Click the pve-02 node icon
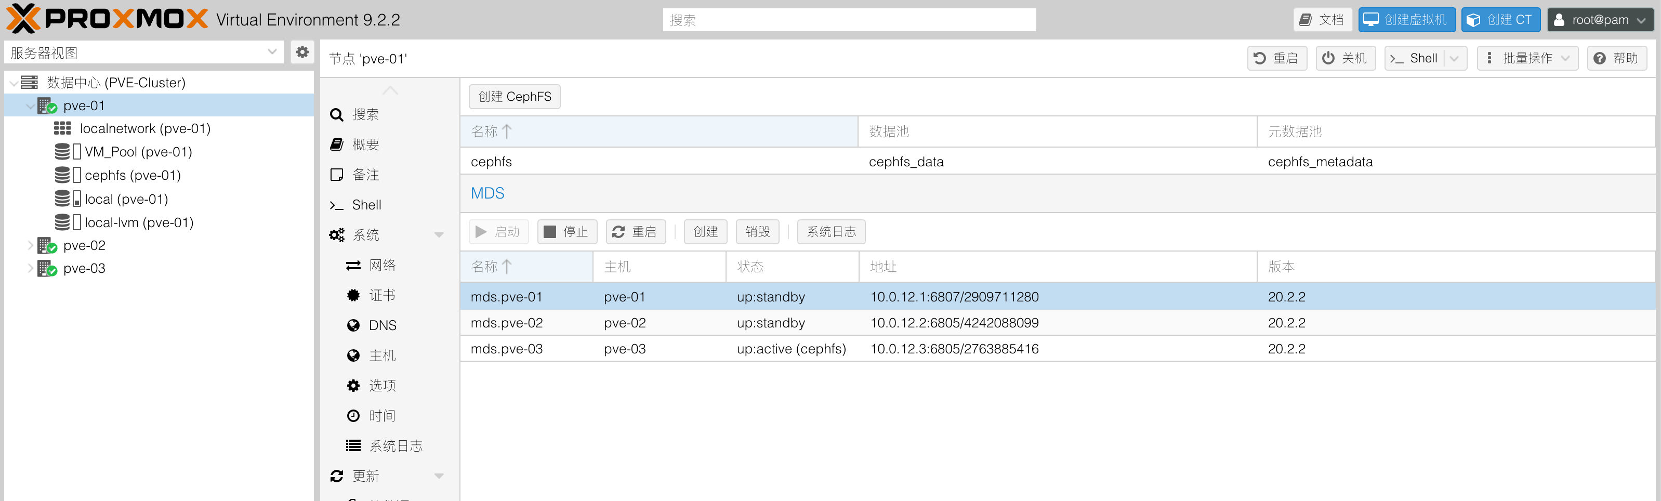The width and height of the screenshot is (1661, 501). coord(47,246)
